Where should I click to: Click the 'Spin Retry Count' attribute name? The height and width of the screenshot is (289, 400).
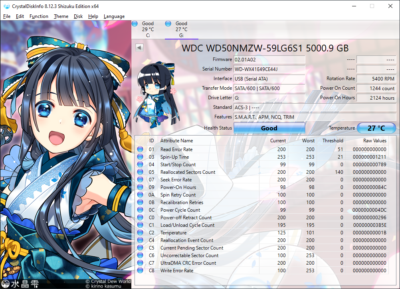click(x=178, y=195)
